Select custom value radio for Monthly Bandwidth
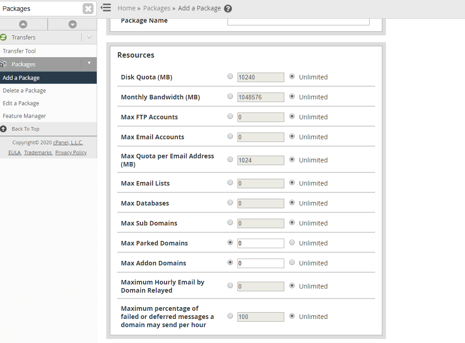Screen dimensions: 465x343 [x=230, y=96]
